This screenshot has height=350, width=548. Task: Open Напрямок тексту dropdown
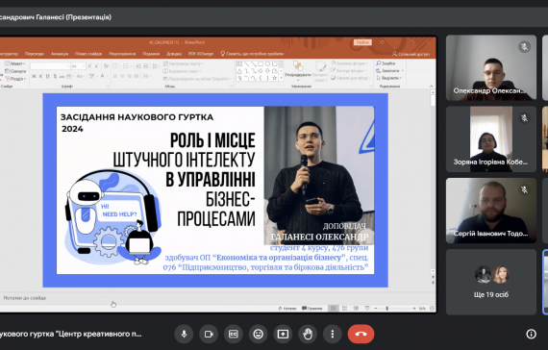pos(183,63)
